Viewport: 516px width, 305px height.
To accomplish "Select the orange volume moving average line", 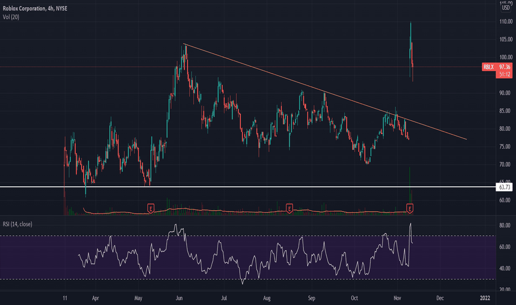I will pyautogui.click(x=247, y=211).
